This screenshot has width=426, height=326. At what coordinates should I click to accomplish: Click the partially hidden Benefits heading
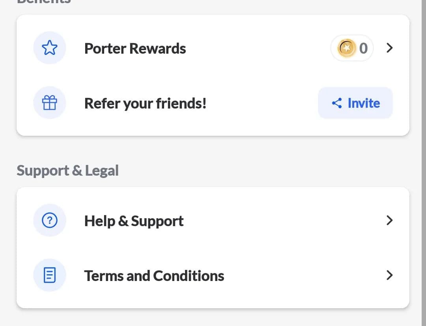44,2
